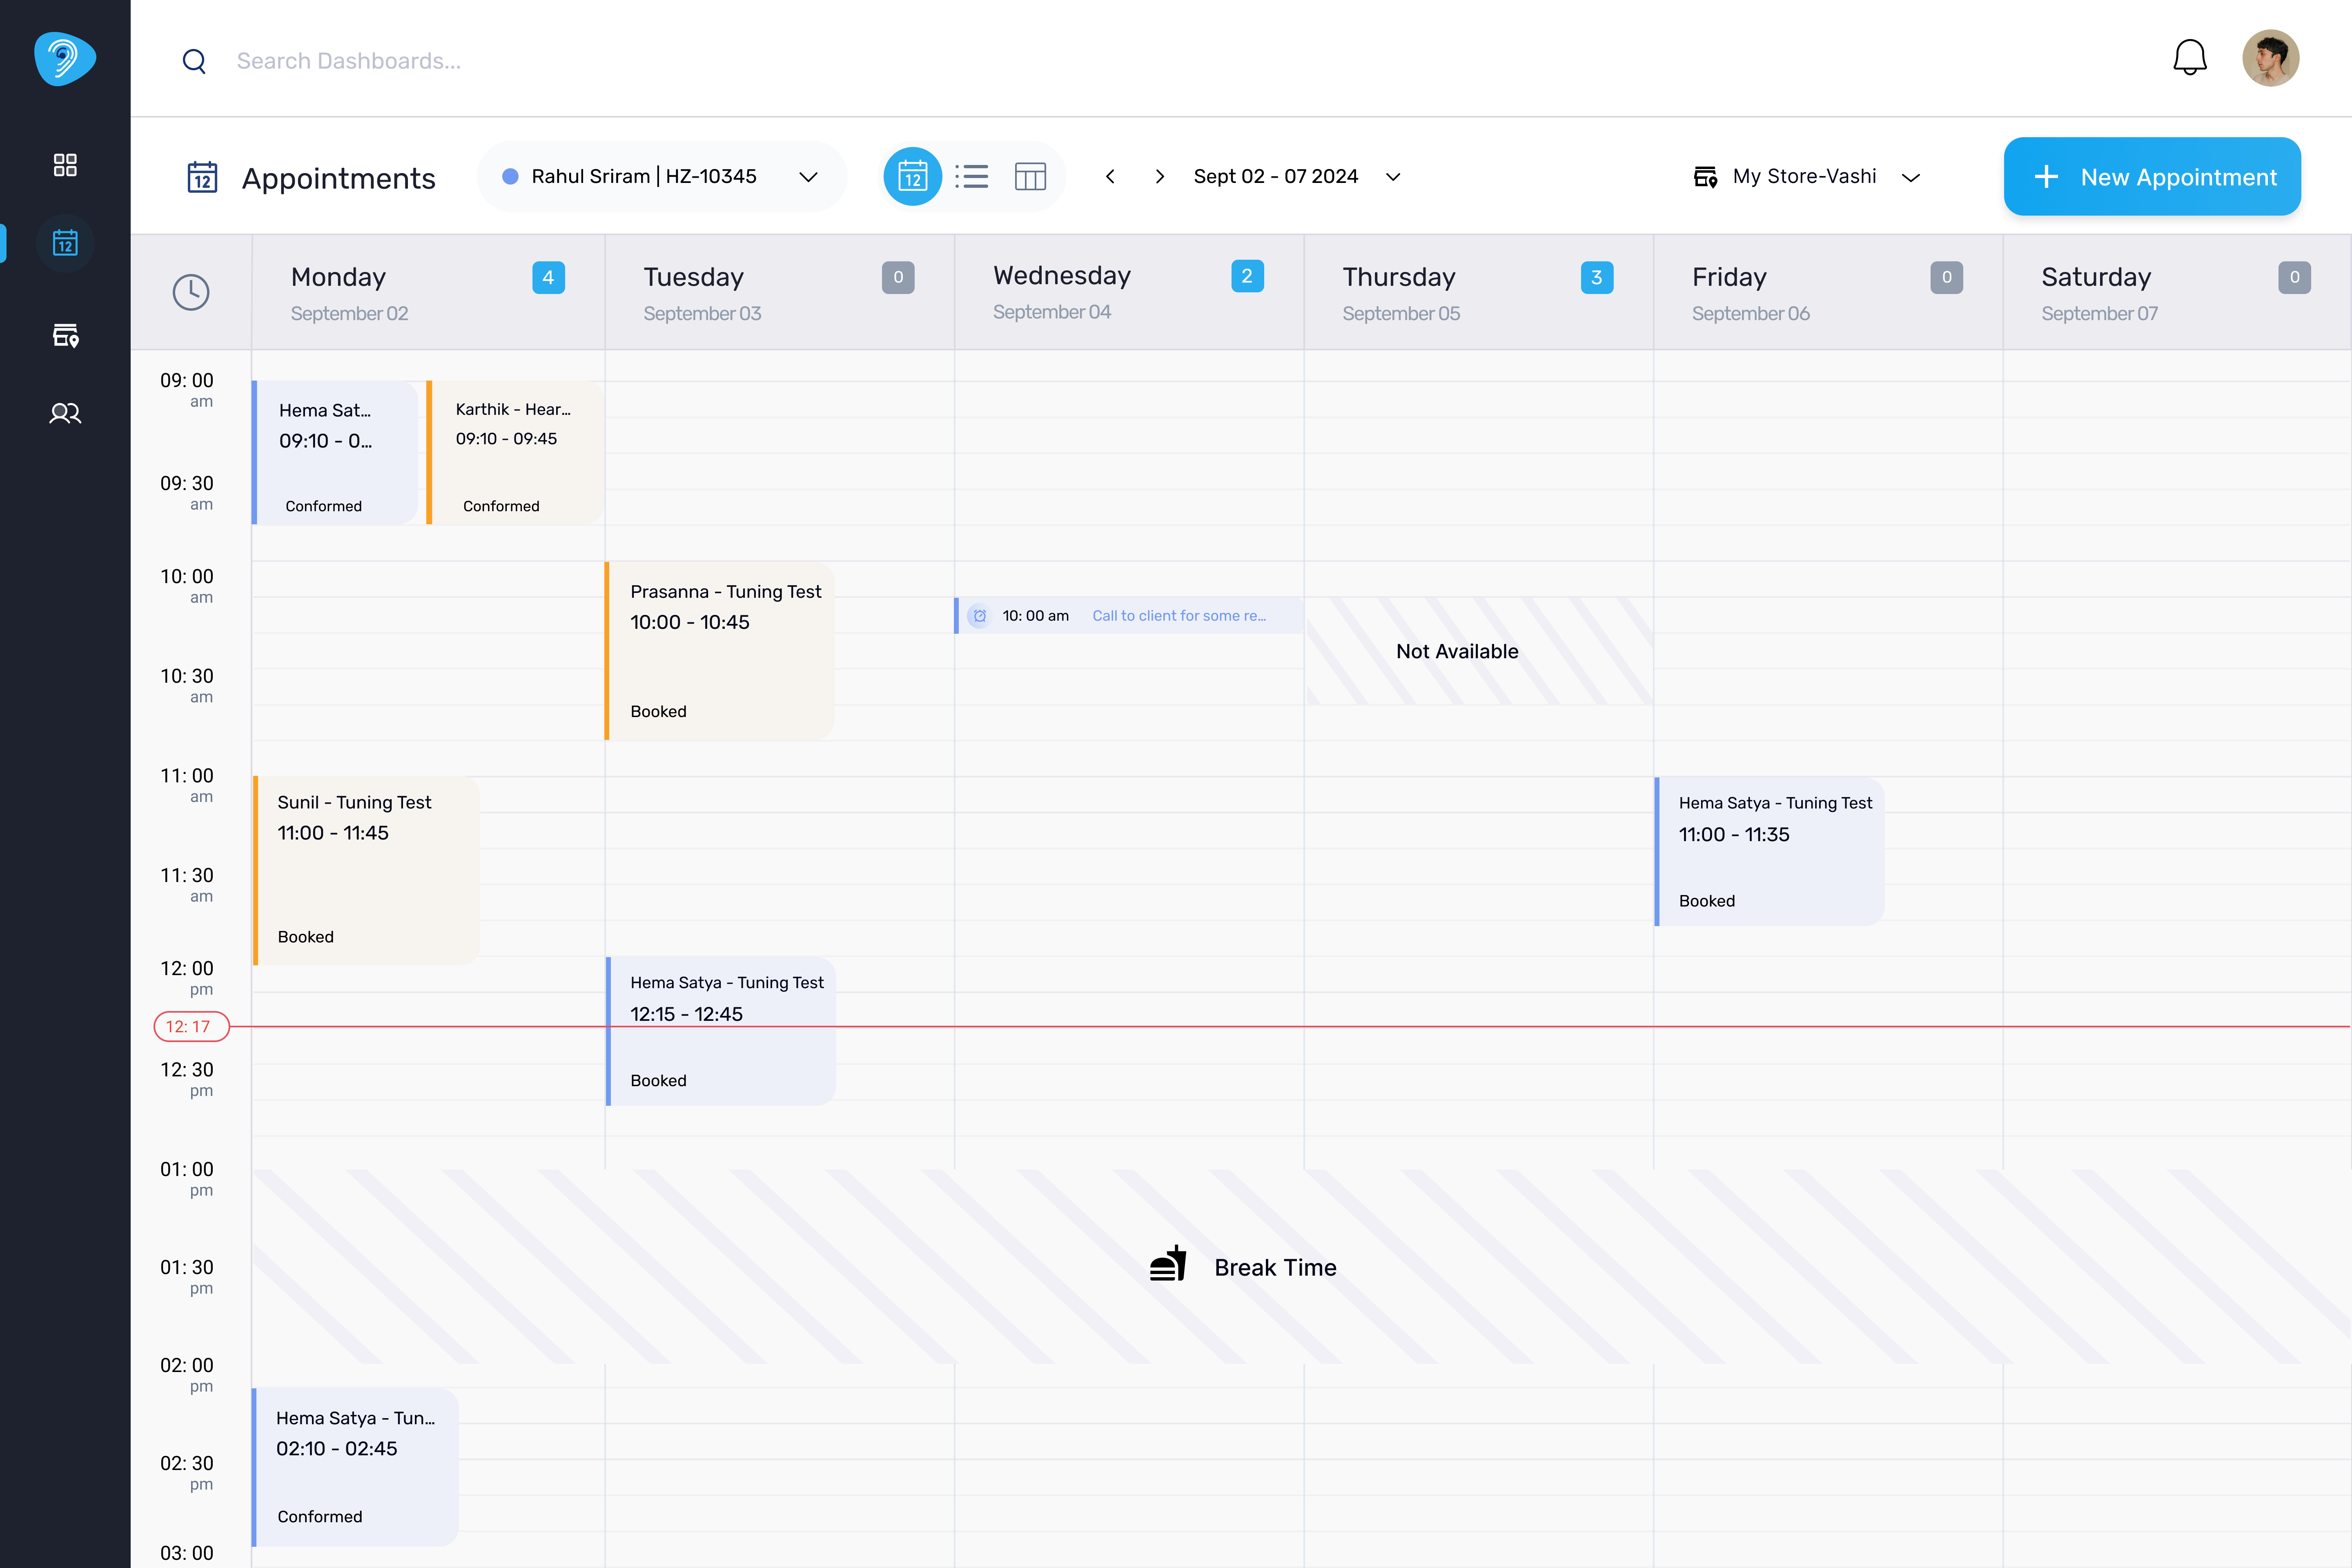Select the Monday September 02 column header
The width and height of the screenshot is (2352, 1568).
428,292
